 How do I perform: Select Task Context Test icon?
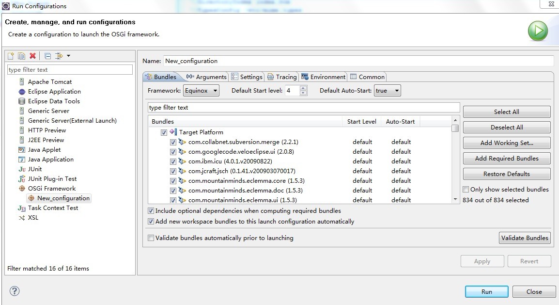(x=22, y=209)
